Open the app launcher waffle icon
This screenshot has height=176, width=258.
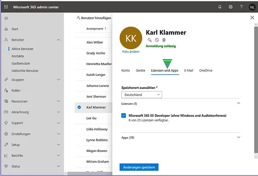click(x=6, y=7)
